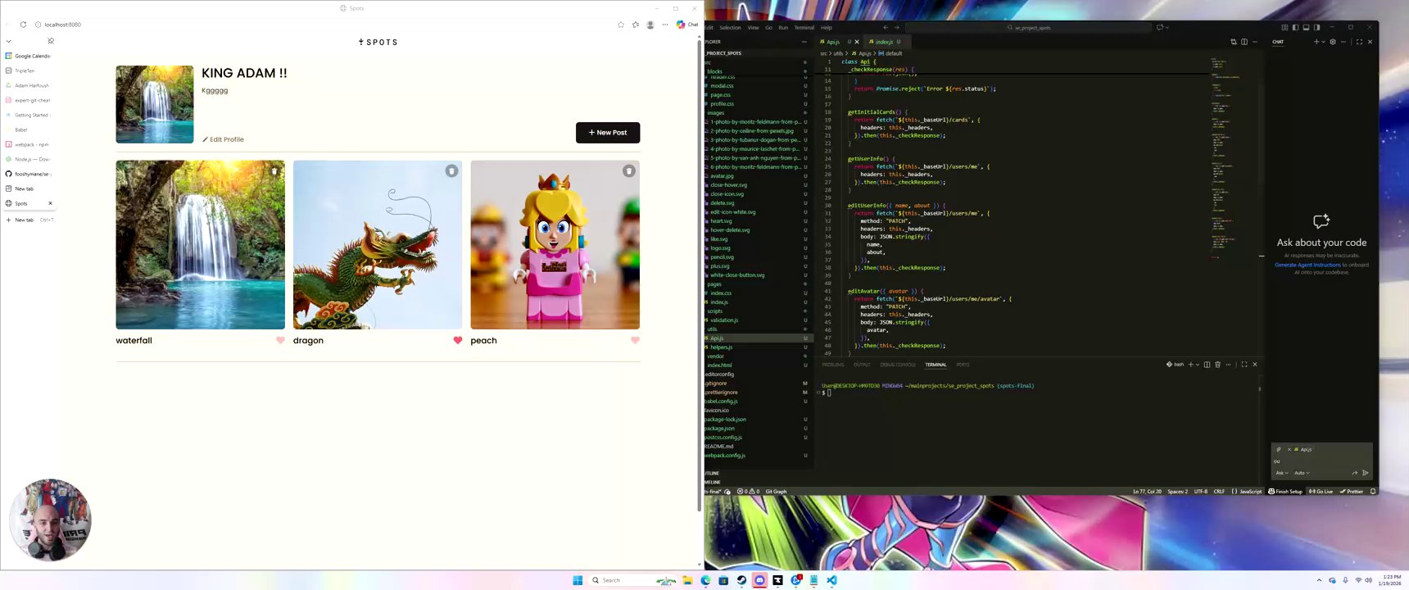Image resolution: width=1409 pixels, height=590 pixels.
Task: Open chat settings gear icon
Action: (1333, 42)
